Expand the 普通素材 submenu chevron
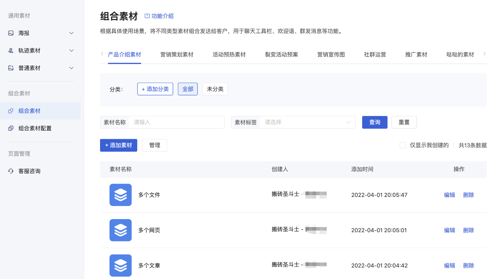This screenshot has height=279, width=502. click(x=71, y=68)
